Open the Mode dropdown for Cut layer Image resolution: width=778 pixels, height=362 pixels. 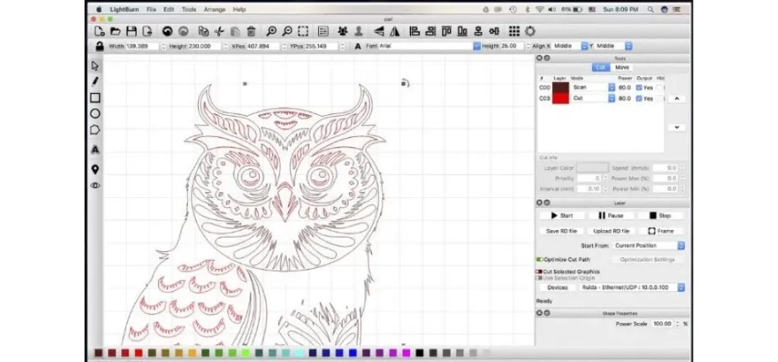593,98
